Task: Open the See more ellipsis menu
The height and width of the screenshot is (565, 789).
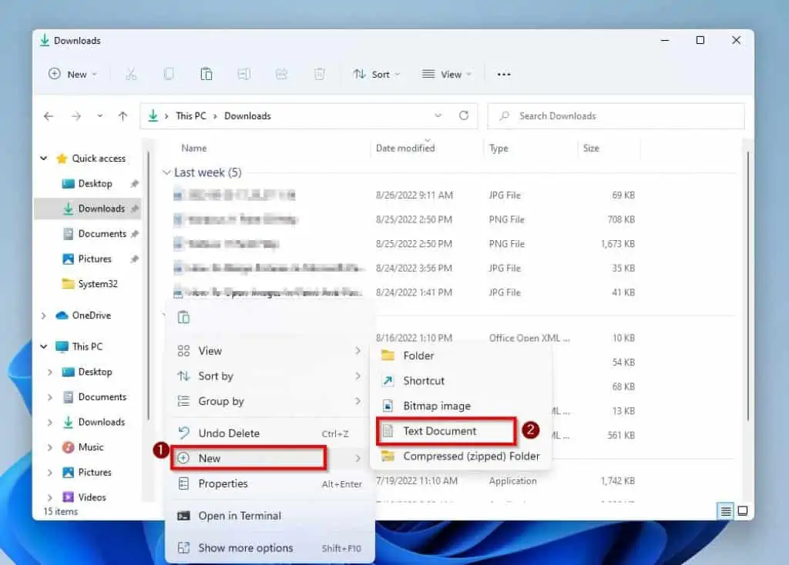Action: 504,75
